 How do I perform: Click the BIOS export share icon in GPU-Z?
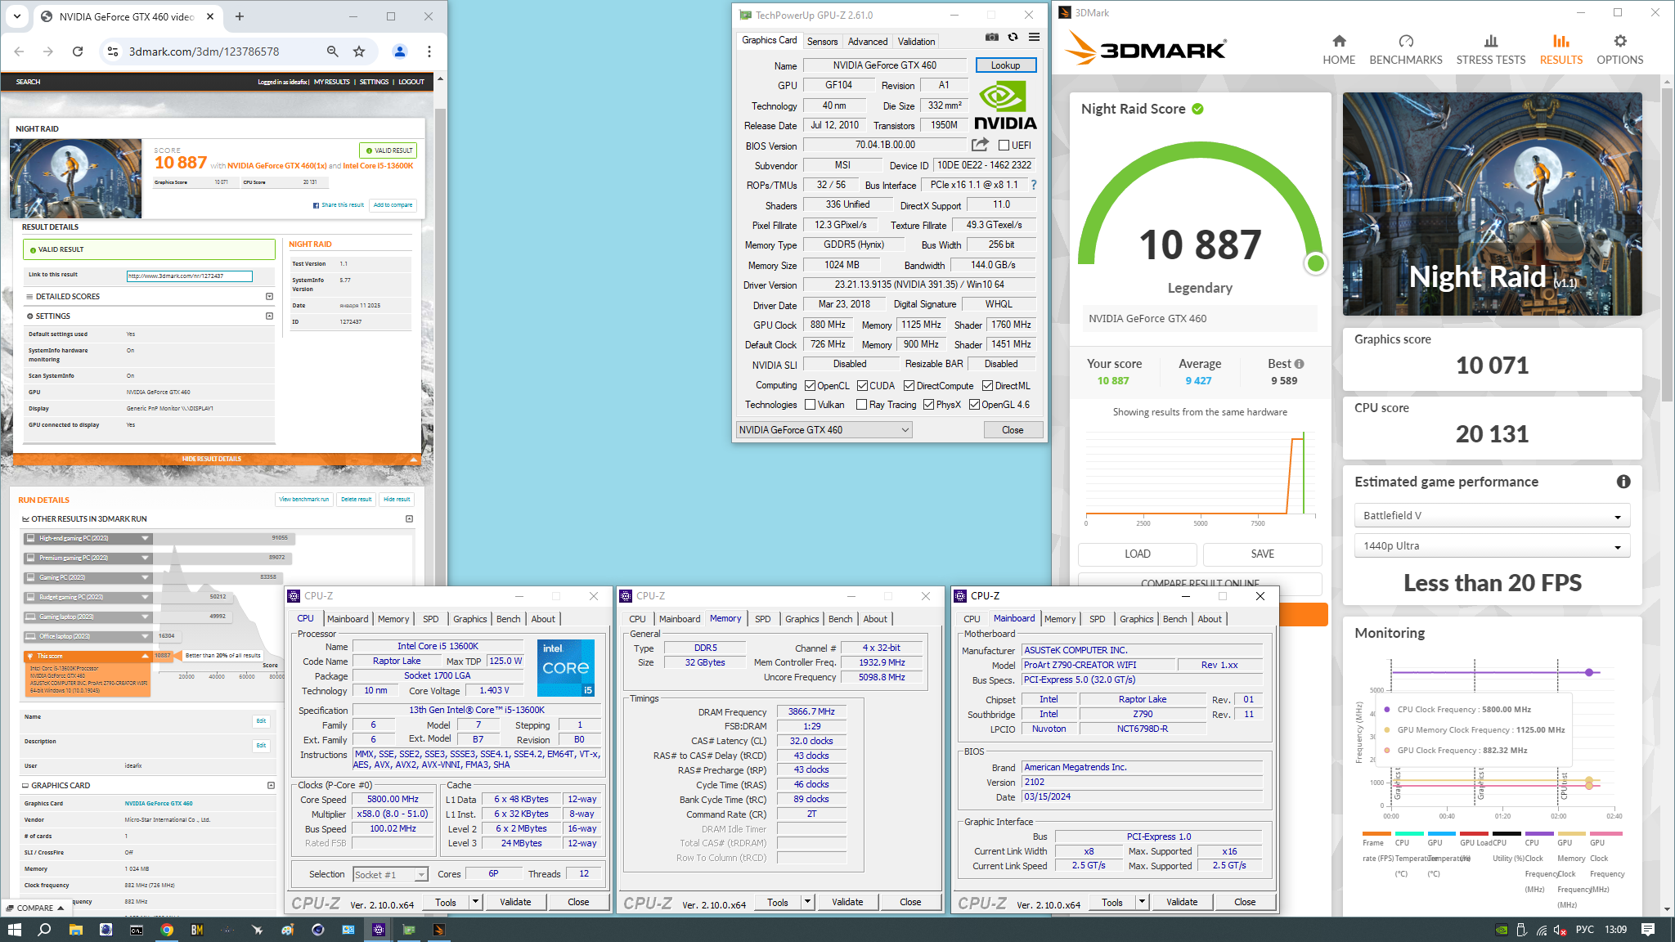tap(980, 145)
